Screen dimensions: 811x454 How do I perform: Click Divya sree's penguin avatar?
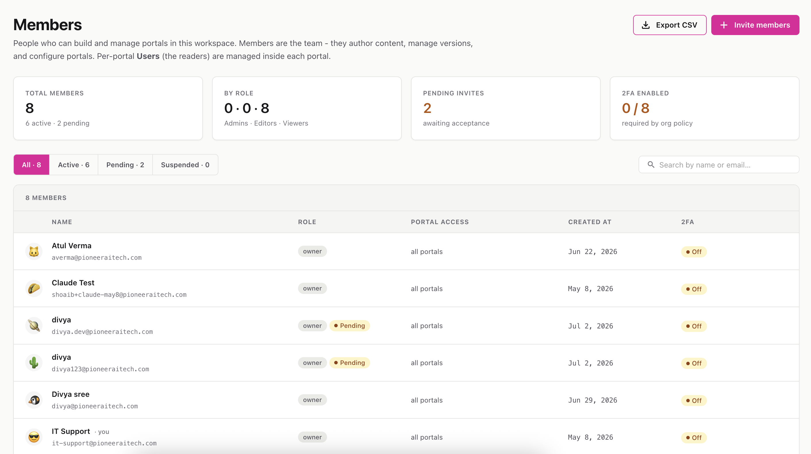pos(34,400)
